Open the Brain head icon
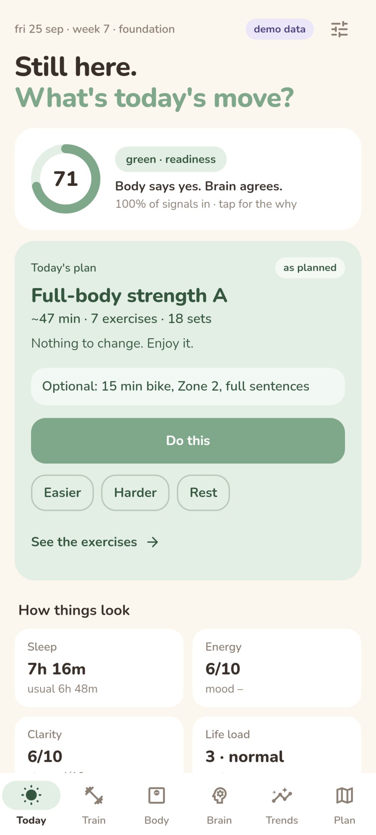Viewport: 376px width, 835px height. coord(219,795)
